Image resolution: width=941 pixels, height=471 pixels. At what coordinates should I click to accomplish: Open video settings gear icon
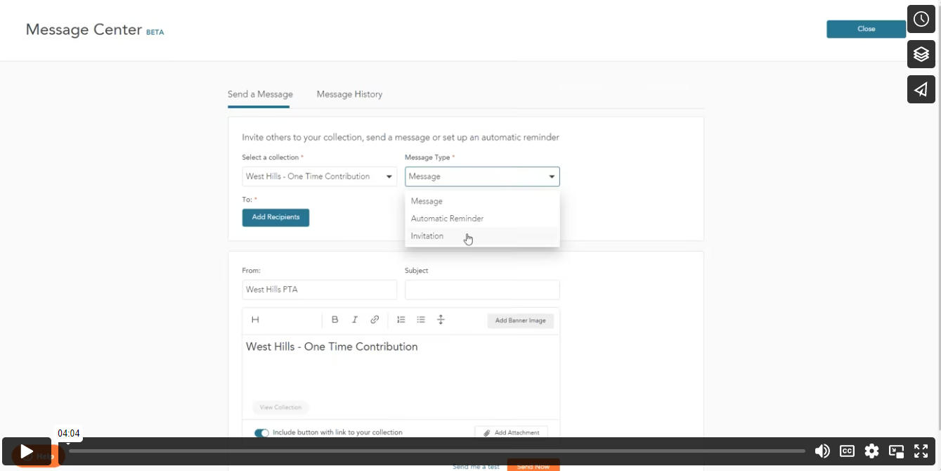point(871,451)
